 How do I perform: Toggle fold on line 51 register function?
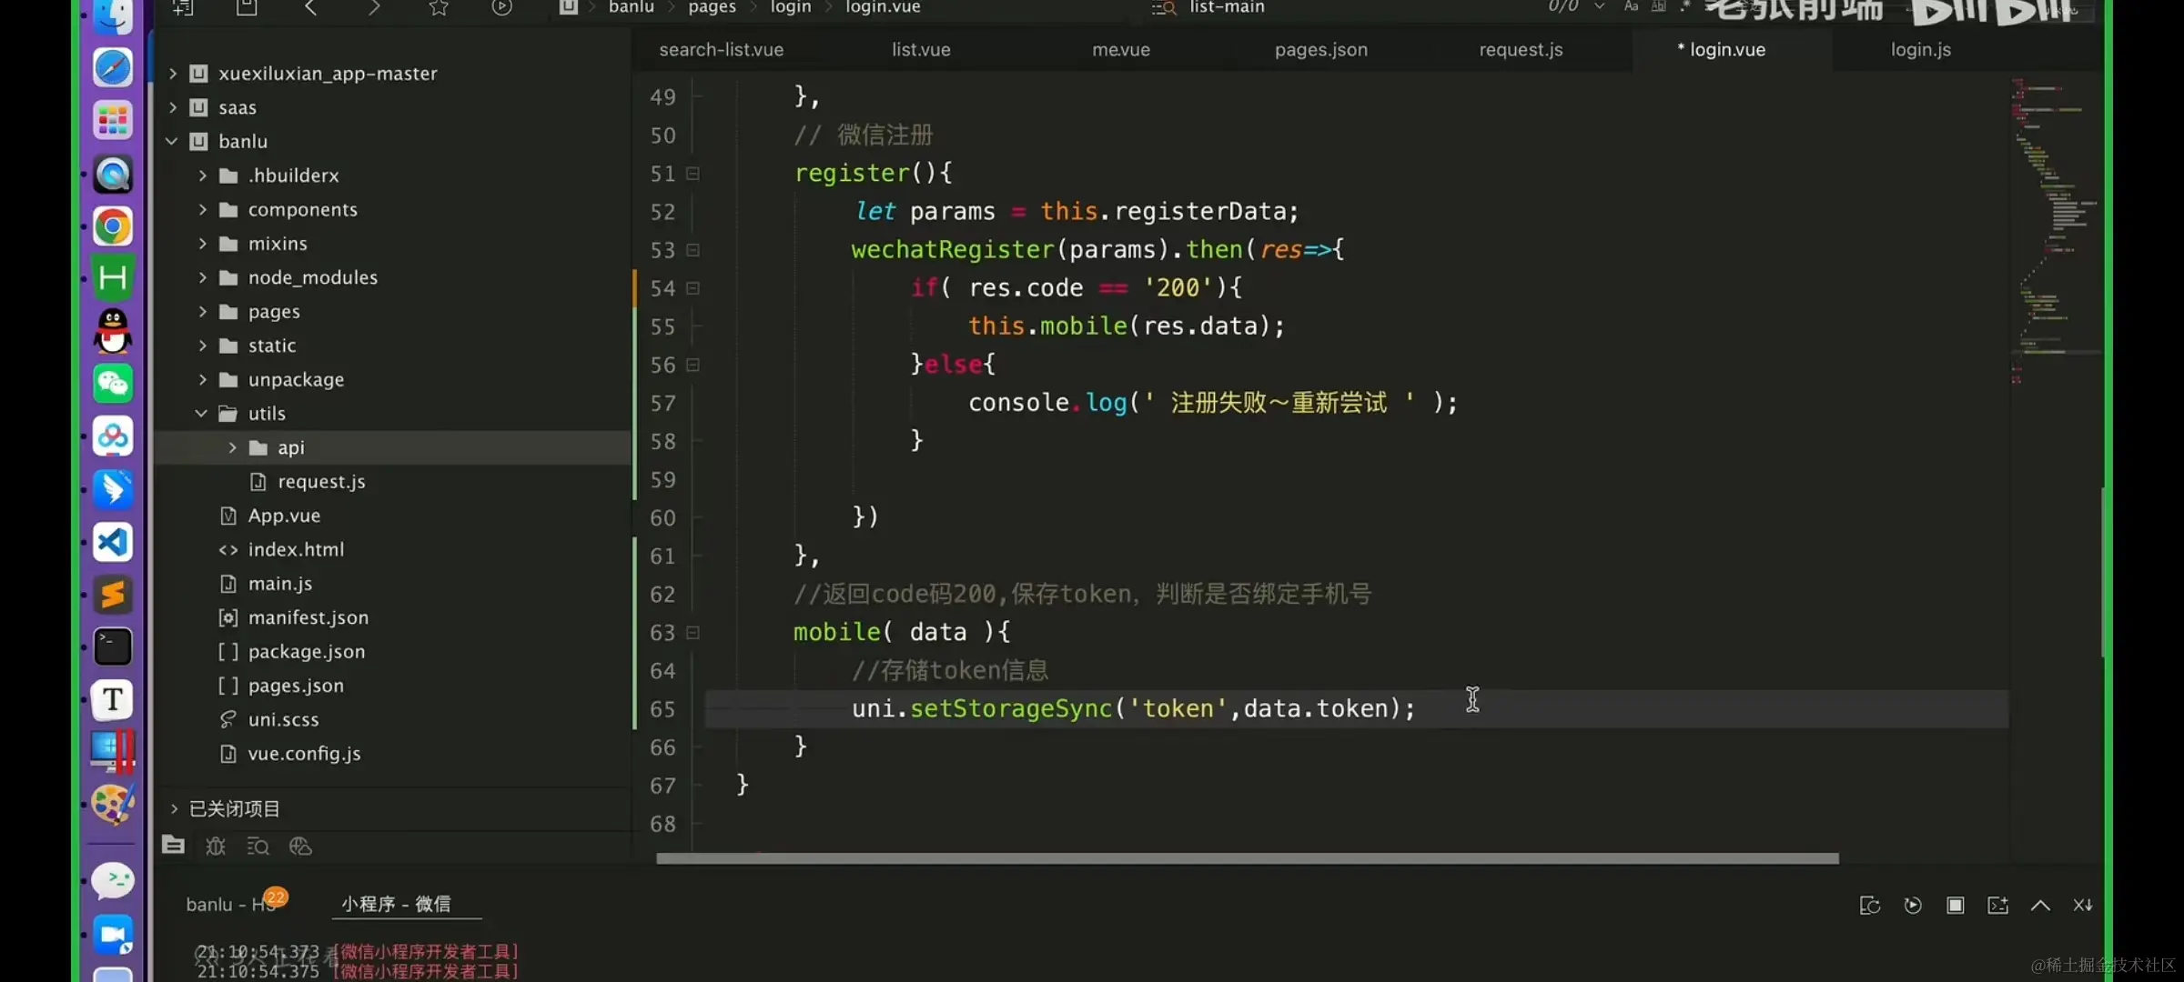pyautogui.click(x=693, y=174)
